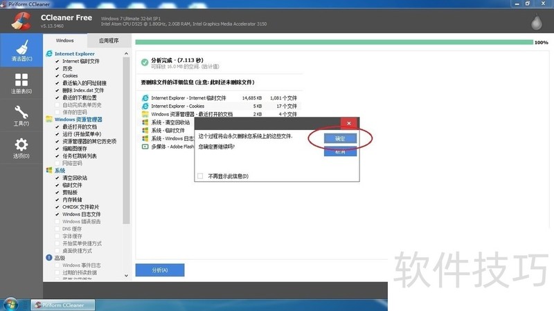Enable Windows event logs option
The image size is (554, 311).
pos(57,265)
